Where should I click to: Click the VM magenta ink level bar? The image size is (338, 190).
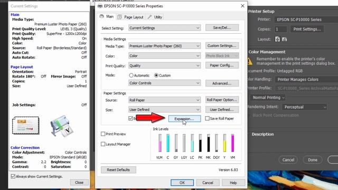pos(232,143)
